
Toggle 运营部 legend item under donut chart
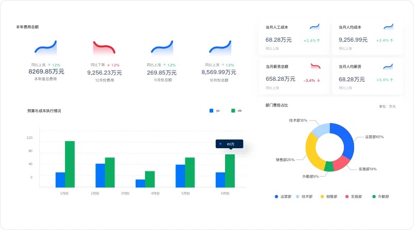pyautogui.click(x=283, y=197)
